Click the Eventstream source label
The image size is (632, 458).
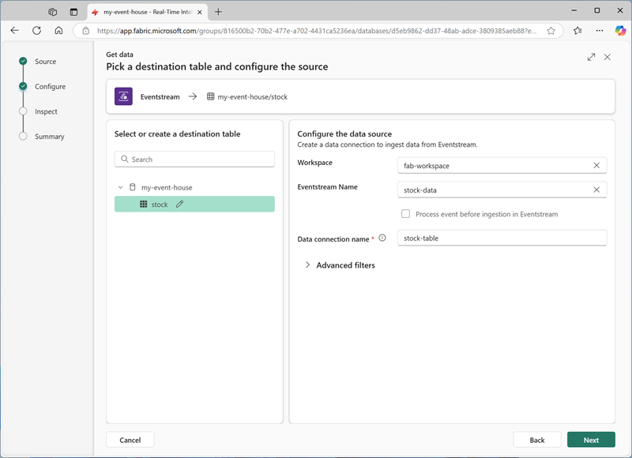[160, 97]
